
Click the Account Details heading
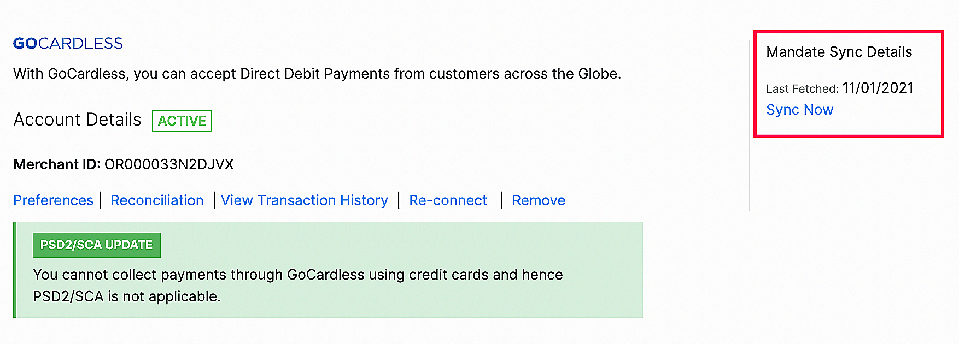78,120
